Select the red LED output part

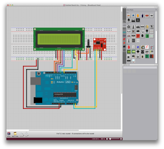(129, 47)
